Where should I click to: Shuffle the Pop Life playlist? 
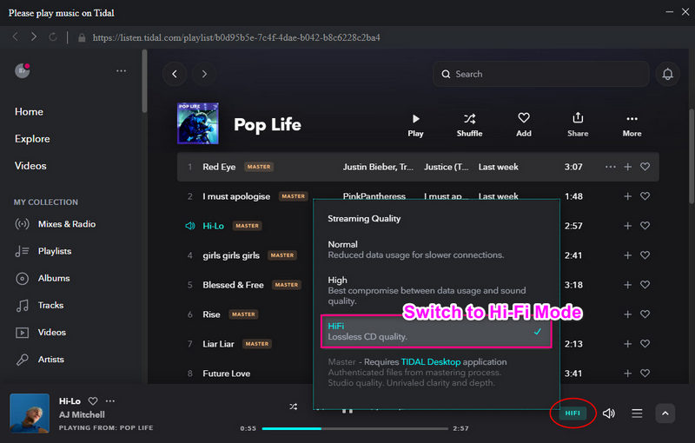[469, 125]
